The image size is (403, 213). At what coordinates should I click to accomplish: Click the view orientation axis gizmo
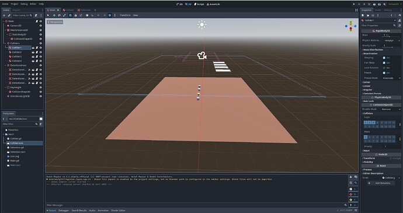[350, 26]
